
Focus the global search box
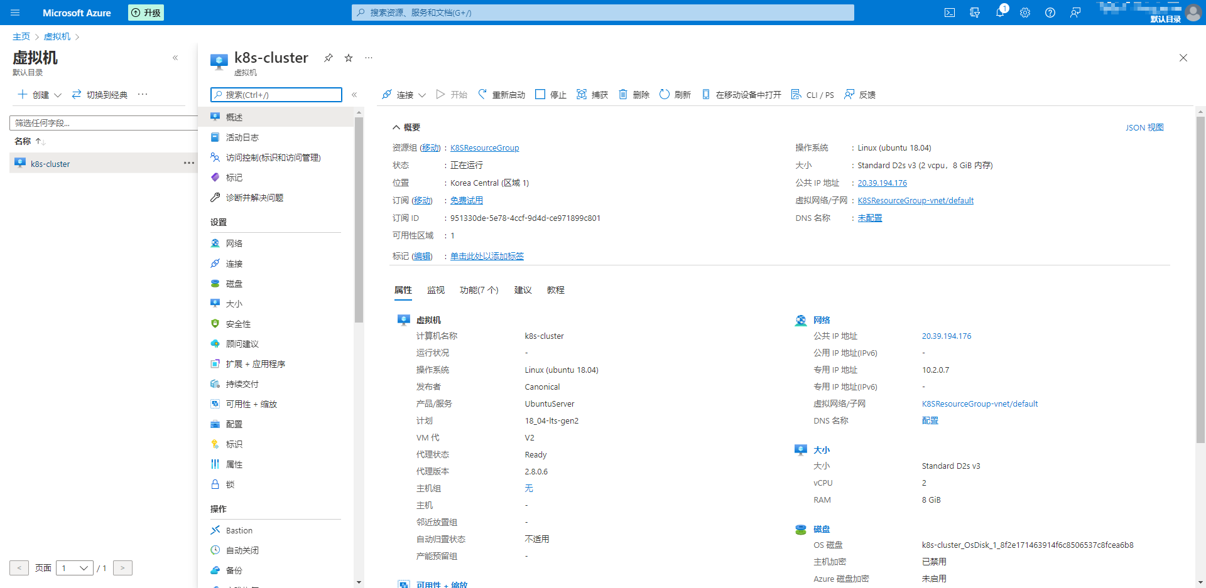[x=603, y=13]
